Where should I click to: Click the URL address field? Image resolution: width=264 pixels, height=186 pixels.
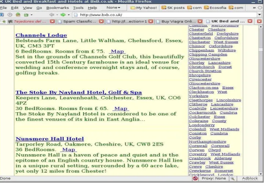[x=168, y=15]
